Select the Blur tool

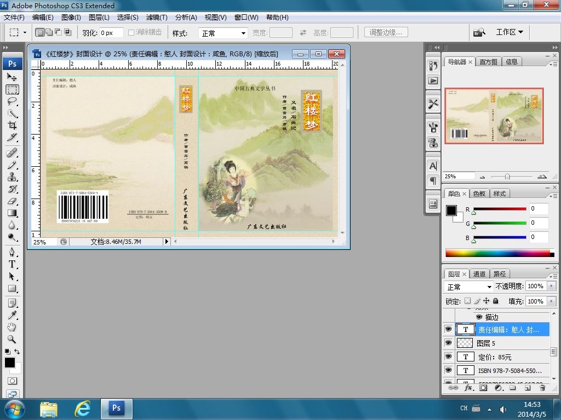pyautogui.click(x=12, y=225)
